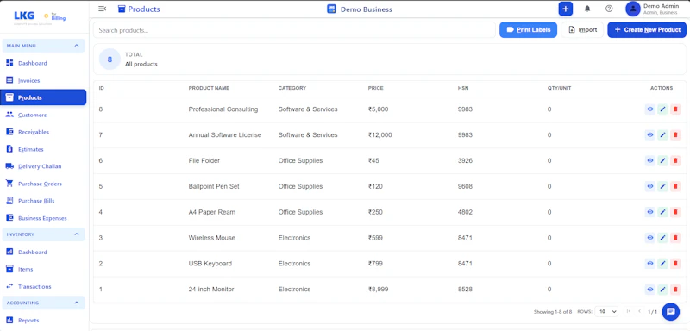Screen dimensions: 690x331
Task: Click the Print Labels button
Action: click(528, 30)
